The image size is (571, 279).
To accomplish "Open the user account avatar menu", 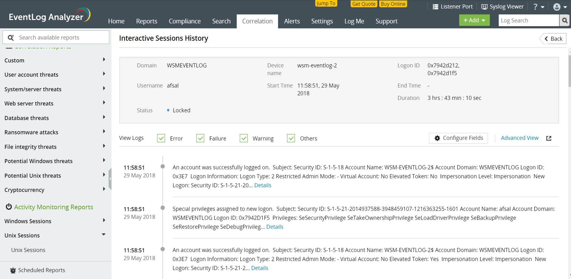I will (557, 7).
